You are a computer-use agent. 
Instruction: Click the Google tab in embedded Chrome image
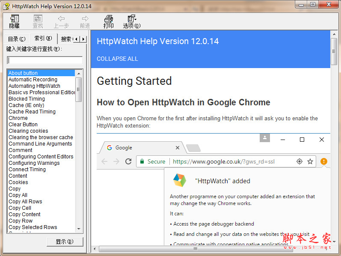point(142,148)
